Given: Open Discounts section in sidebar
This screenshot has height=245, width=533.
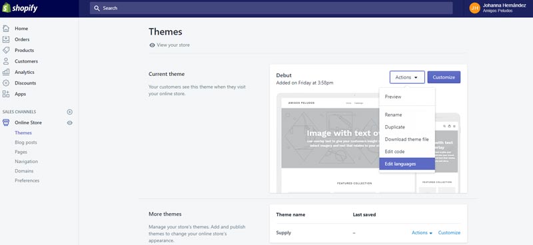Looking at the screenshot, I should click(x=25, y=83).
